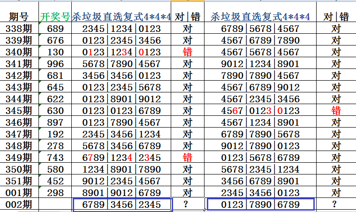This screenshot has height=212, width=356.
Task: Click 6789|3456|2345 prediction for 002期
Action: [x=122, y=204]
